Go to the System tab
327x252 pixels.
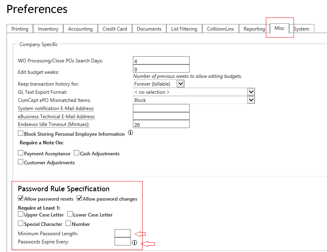301,29
